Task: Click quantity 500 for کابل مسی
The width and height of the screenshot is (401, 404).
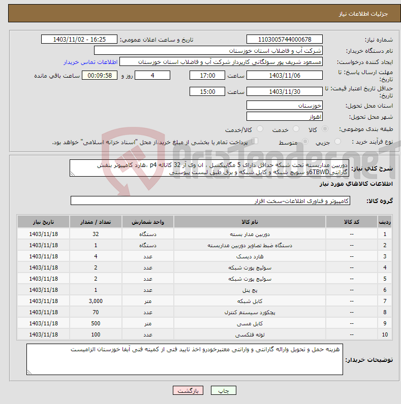Action: [96, 323]
